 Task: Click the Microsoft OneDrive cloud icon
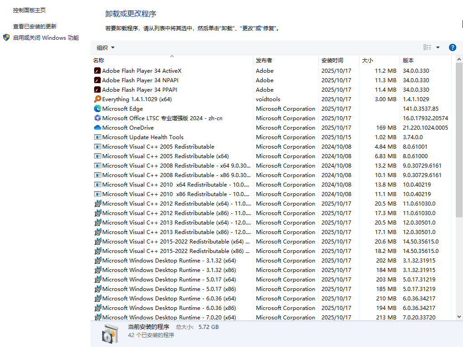pyautogui.click(x=97, y=127)
